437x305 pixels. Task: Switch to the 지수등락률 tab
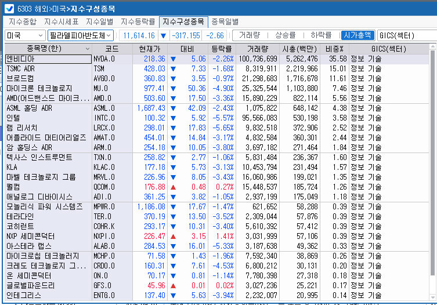pyautogui.click(x=138, y=21)
